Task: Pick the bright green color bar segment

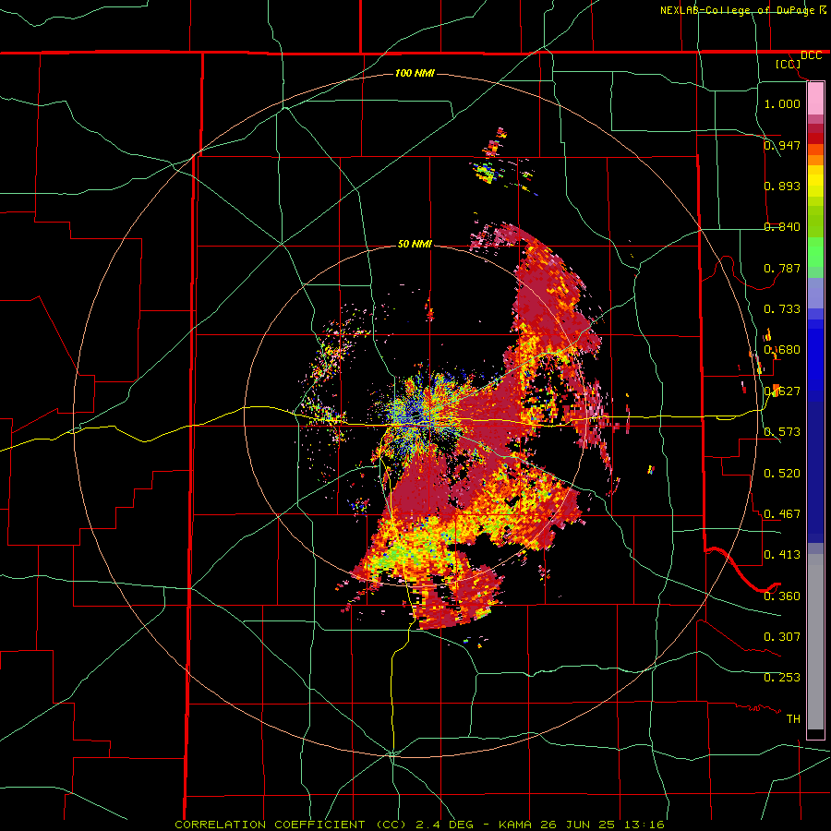Action: point(815,252)
